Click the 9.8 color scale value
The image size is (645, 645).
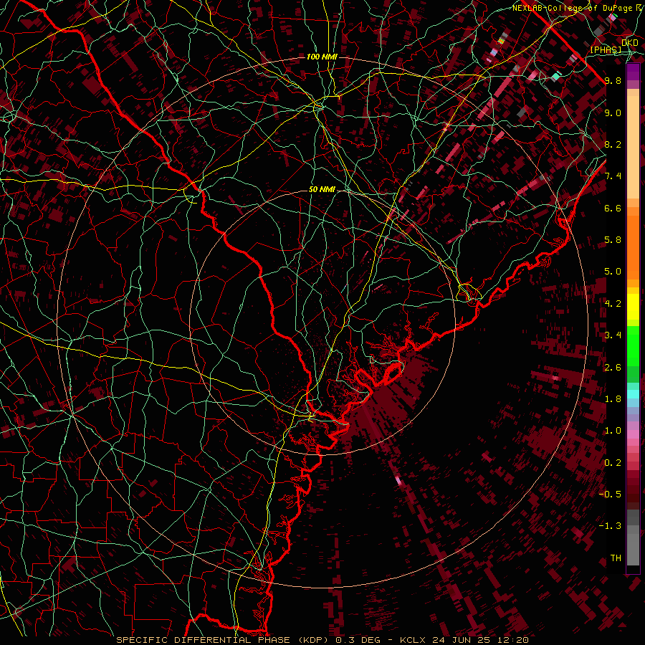tap(613, 80)
